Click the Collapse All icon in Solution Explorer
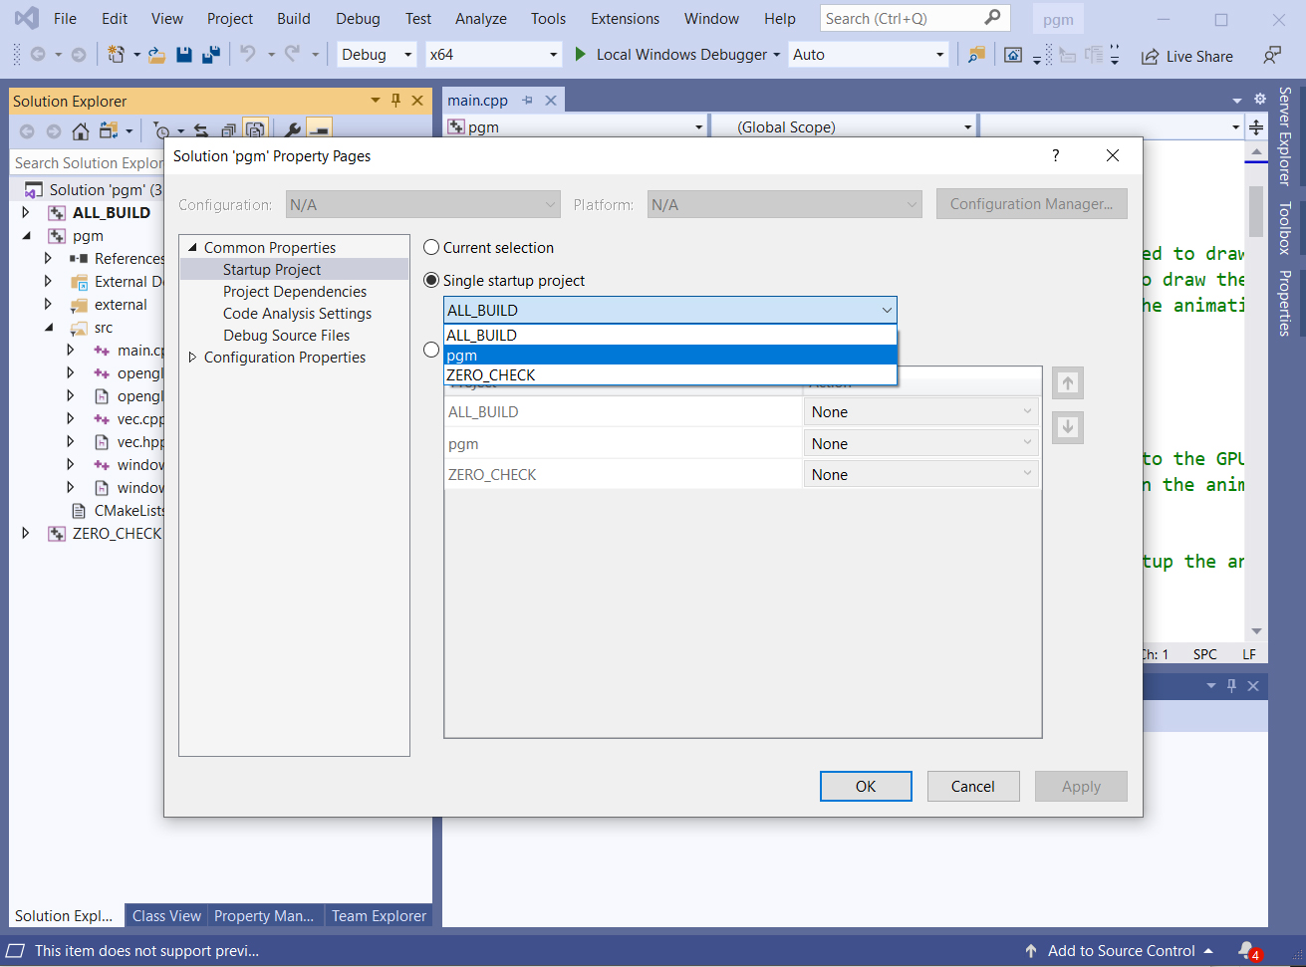 [x=228, y=130]
